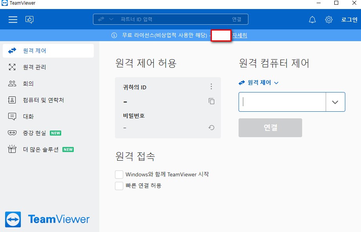Select 원격 관리 in sidebar
361x232 pixels.
tap(48, 67)
